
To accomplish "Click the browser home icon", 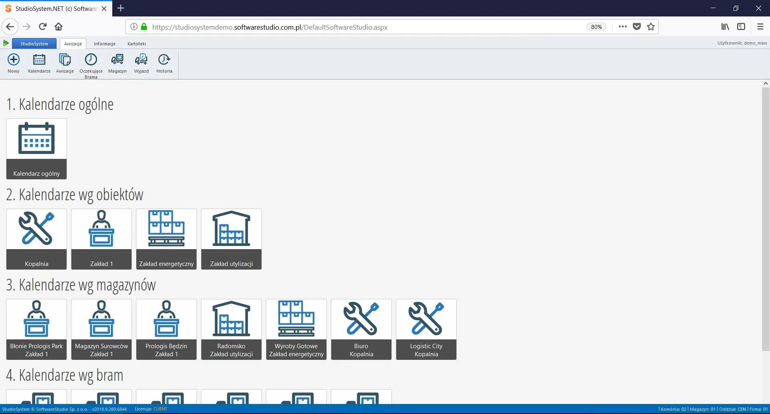I will pos(59,27).
